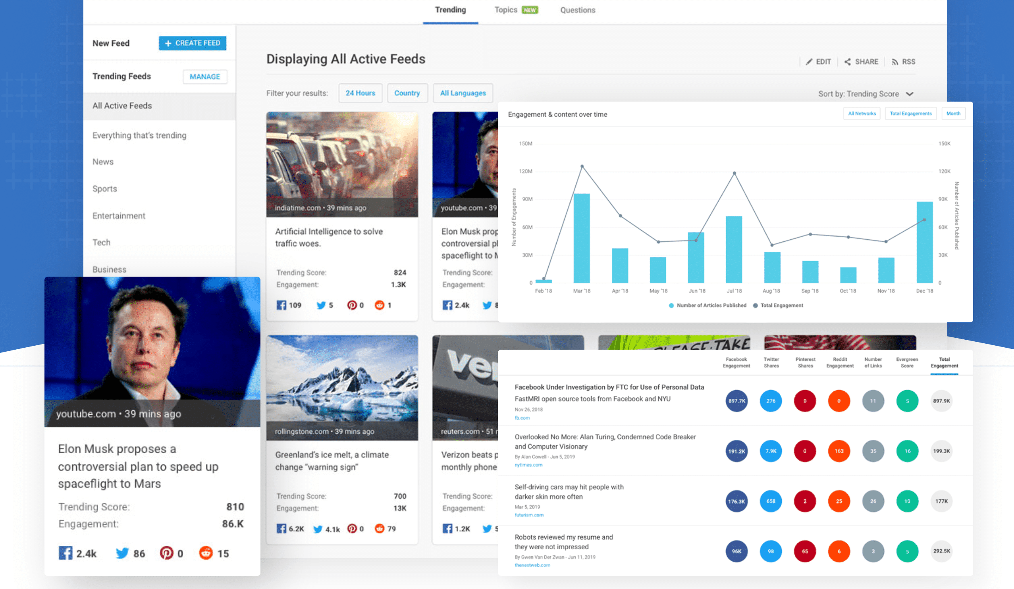Click the plus icon in Create Feed

(x=168, y=43)
